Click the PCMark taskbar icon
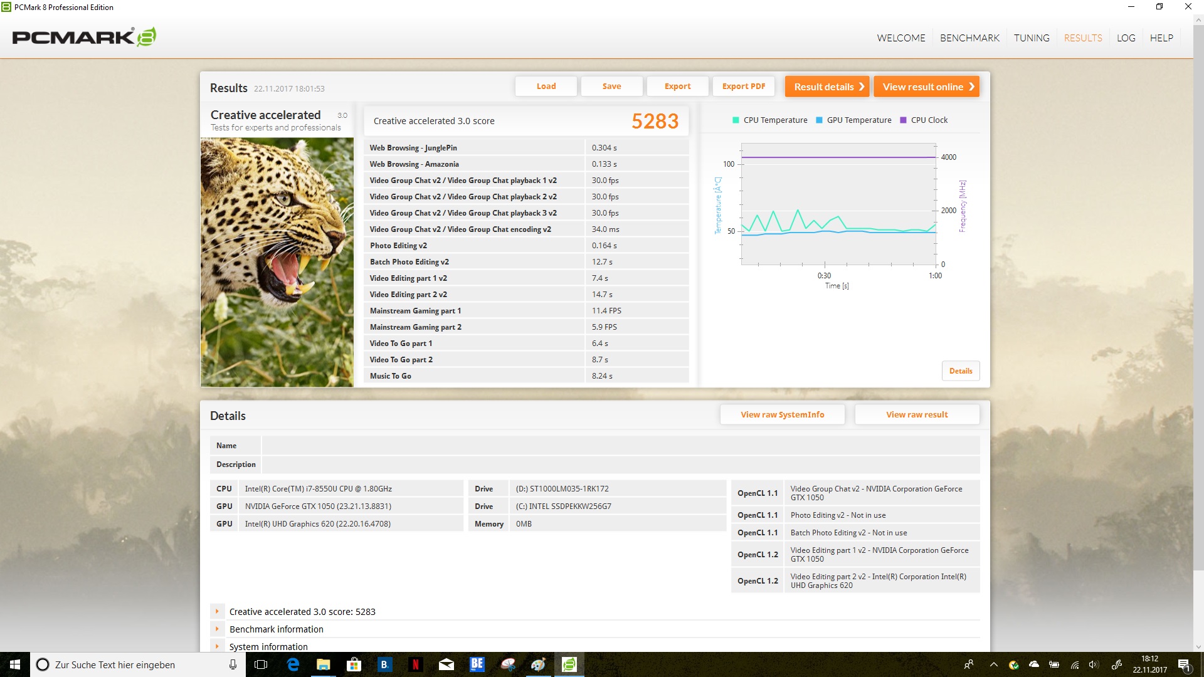The image size is (1204, 677). click(x=569, y=664)
